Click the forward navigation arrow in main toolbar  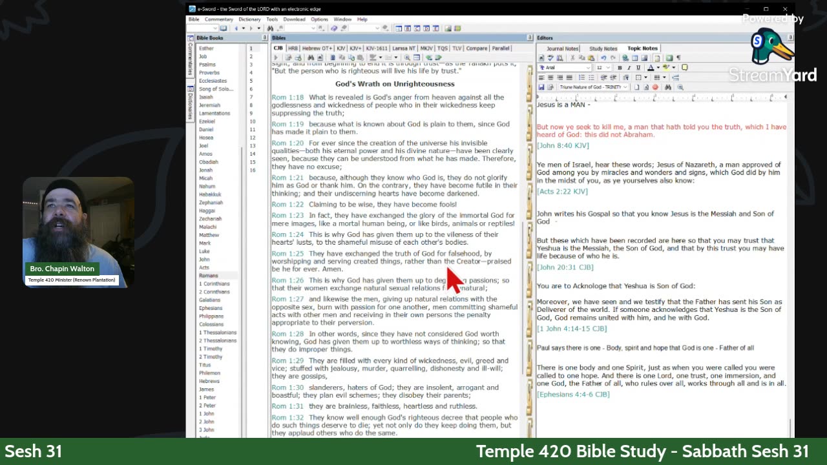251,28
